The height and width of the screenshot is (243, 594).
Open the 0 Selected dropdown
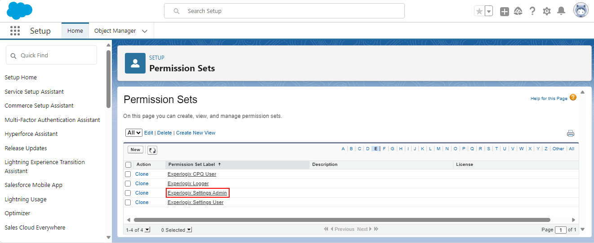click(x=189, y=230)
